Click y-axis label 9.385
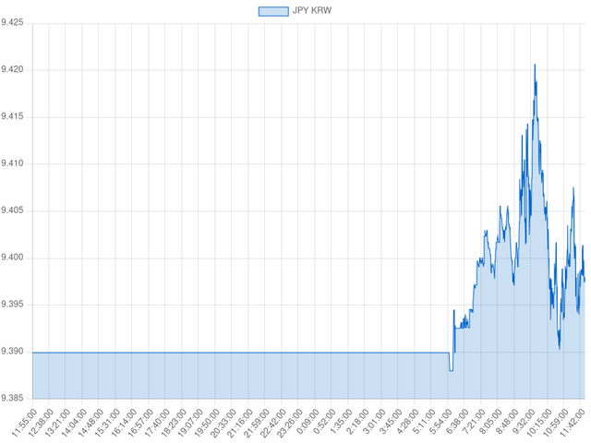591x443 pixels. (12, 398)
